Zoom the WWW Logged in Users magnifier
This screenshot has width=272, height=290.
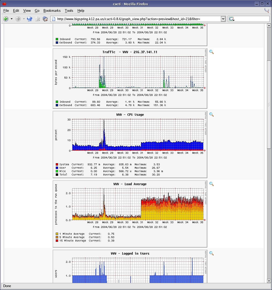click(212, 253)
